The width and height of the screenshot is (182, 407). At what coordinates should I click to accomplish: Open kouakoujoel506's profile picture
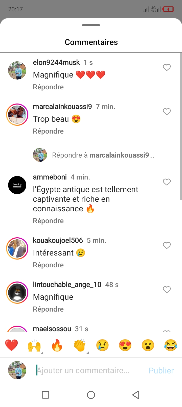17,248
